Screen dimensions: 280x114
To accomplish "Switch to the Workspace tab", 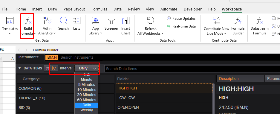I will pyautogui.click(x=232, y=9).
